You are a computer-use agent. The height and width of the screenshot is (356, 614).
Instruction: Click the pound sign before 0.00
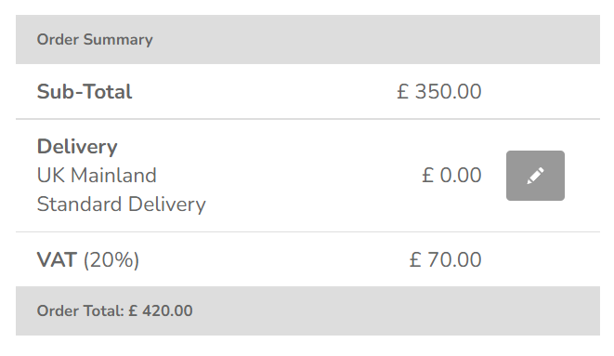point(427,175)
